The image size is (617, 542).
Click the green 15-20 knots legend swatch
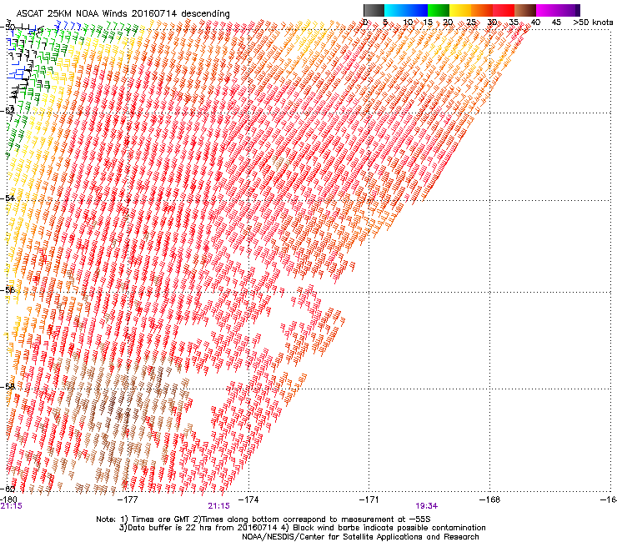(x=439, y=10)
